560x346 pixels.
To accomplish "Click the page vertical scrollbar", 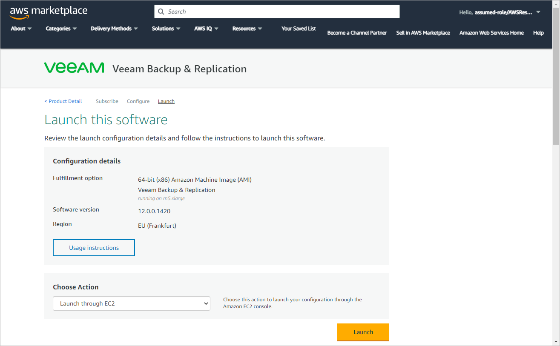I will [x=556, y=77].
